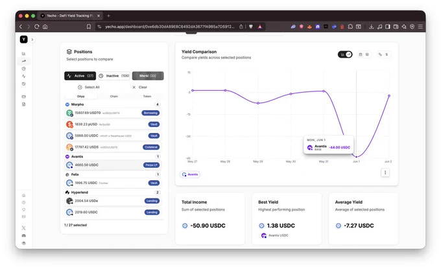Select the 1996.75 USDC Felix Vault position

coord(113,183)
